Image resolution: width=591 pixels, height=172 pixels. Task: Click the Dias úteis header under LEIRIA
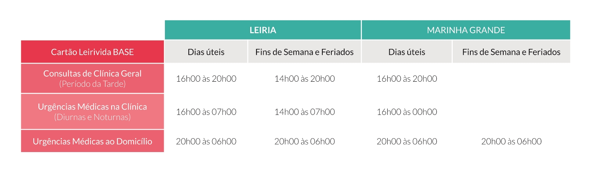[206, 52]
